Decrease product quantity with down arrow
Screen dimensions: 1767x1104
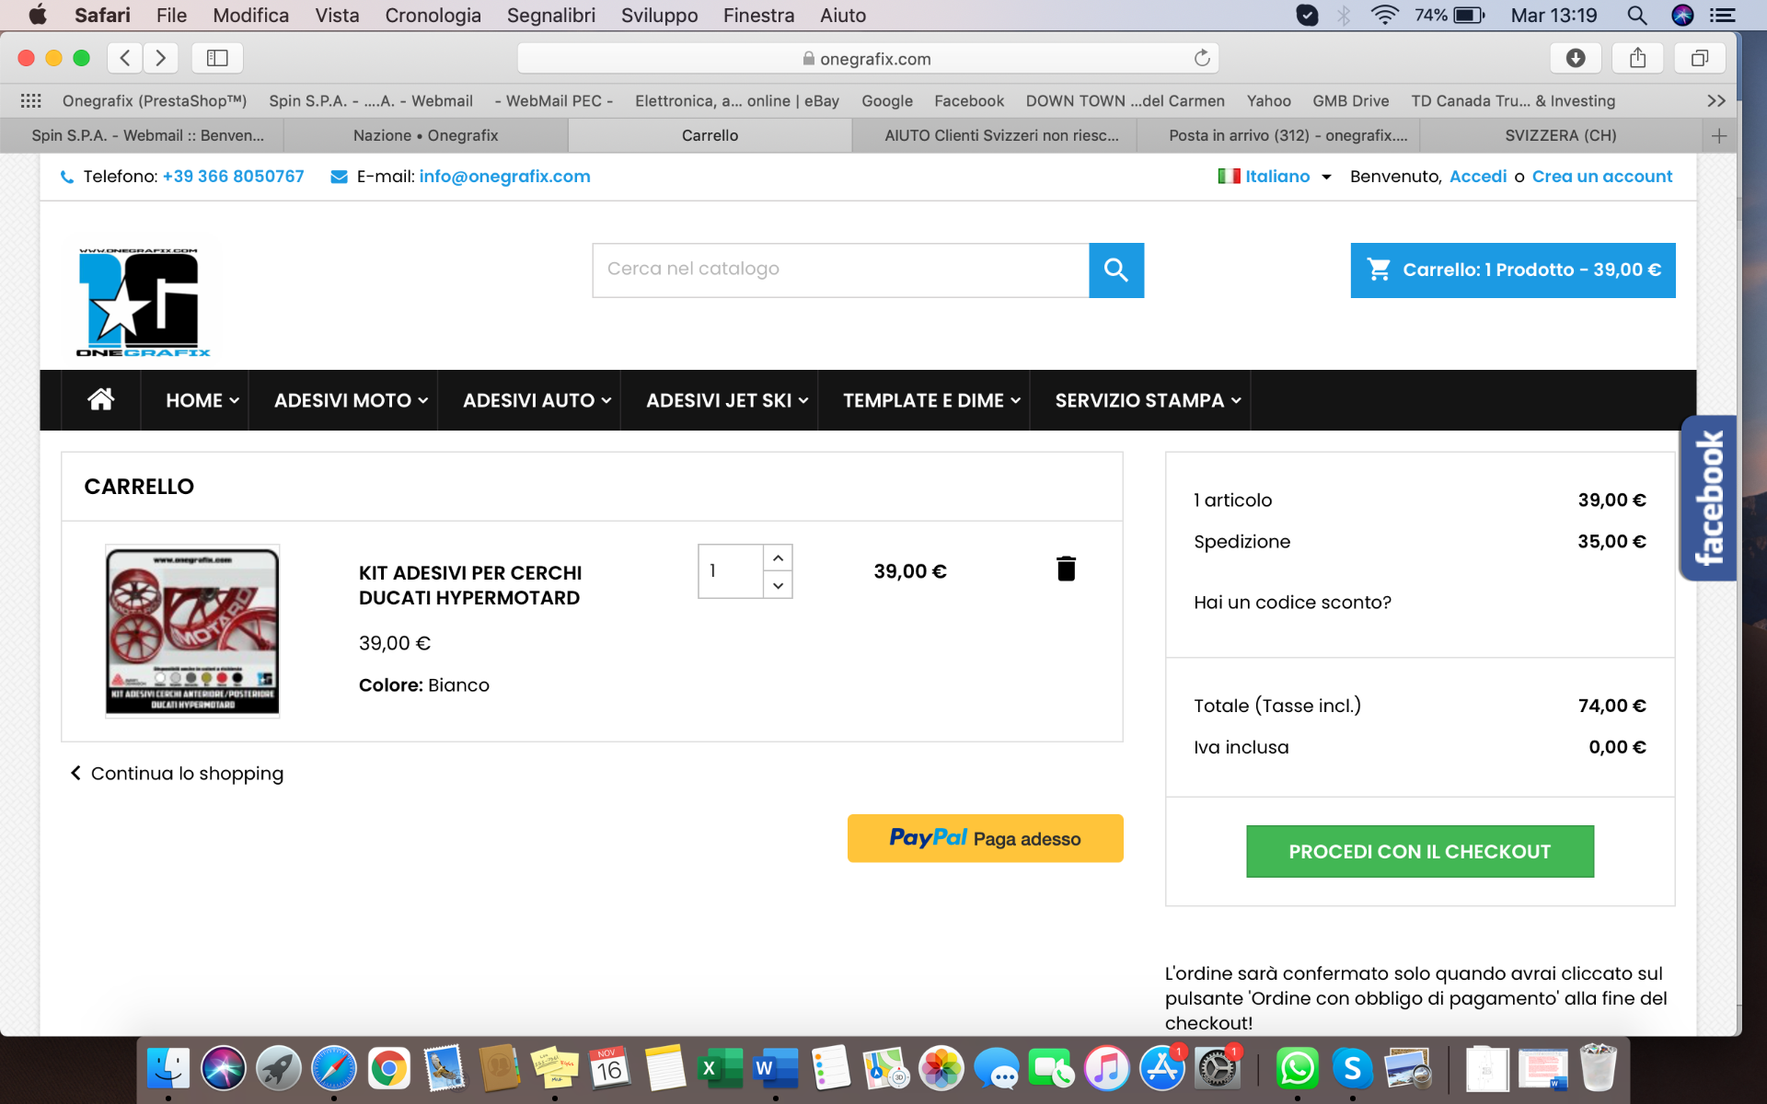tap(778, 585)
